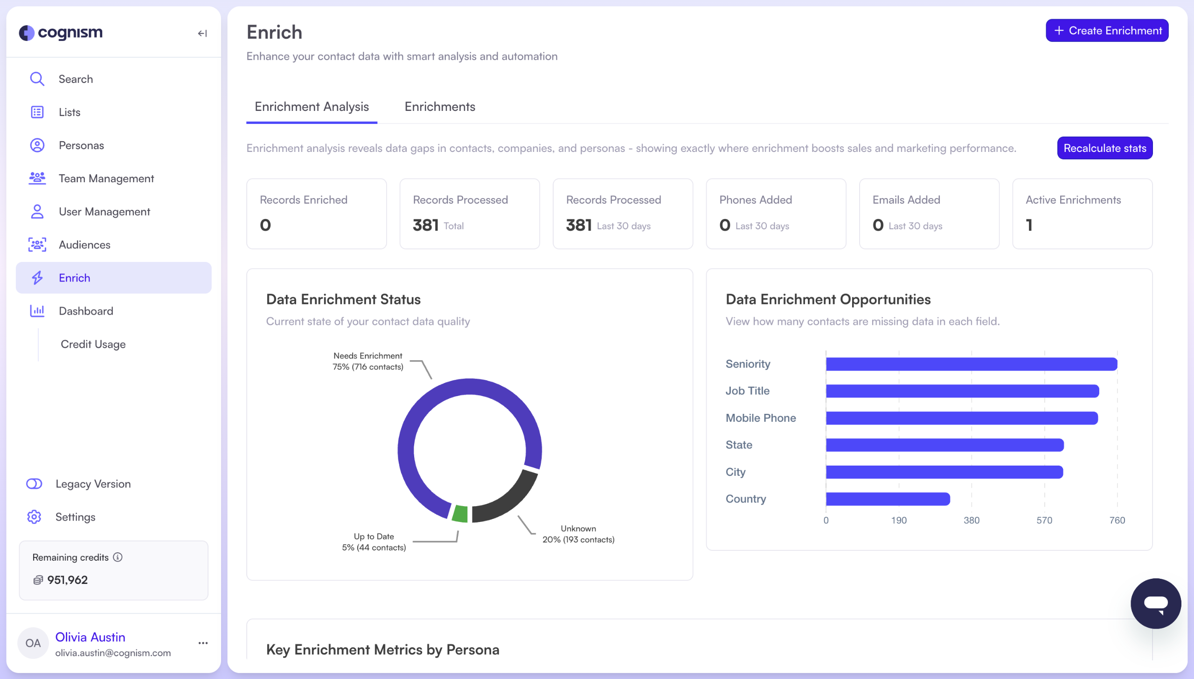Click the Seniority bar in chart

971,364
